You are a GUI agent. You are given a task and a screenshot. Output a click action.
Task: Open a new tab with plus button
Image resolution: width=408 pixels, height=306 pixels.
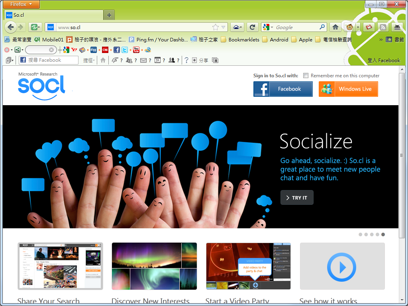tap(109, 15)
